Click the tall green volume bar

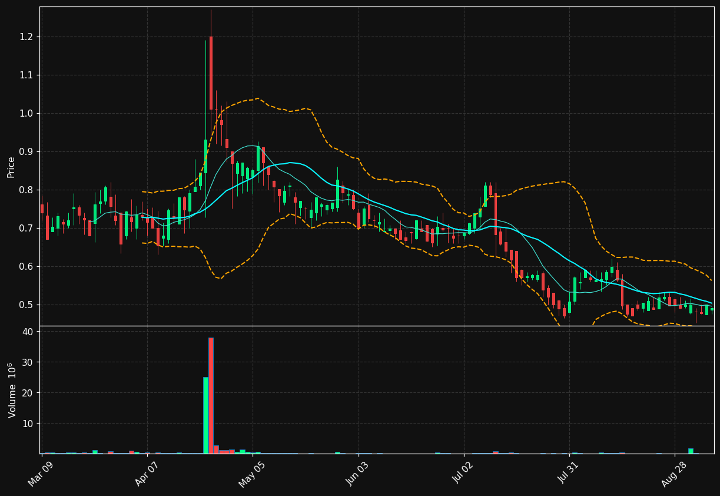(205, 415)
